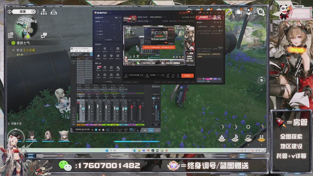Click the red fader on the purple-labeled seventh channel
The height and width of the screenshot is (176, 313).
point(132,107)
